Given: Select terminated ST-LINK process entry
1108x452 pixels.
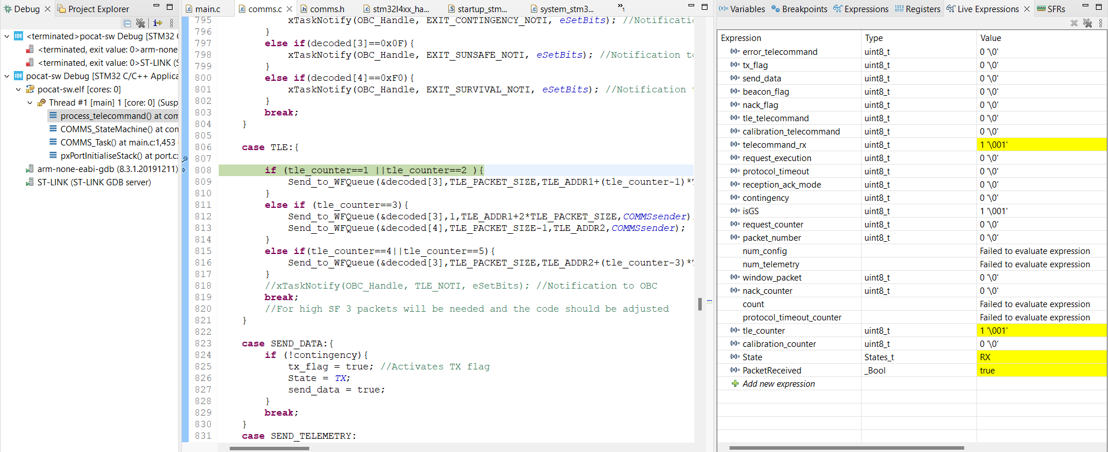Looking at the screenshot, I should [102, 62].
